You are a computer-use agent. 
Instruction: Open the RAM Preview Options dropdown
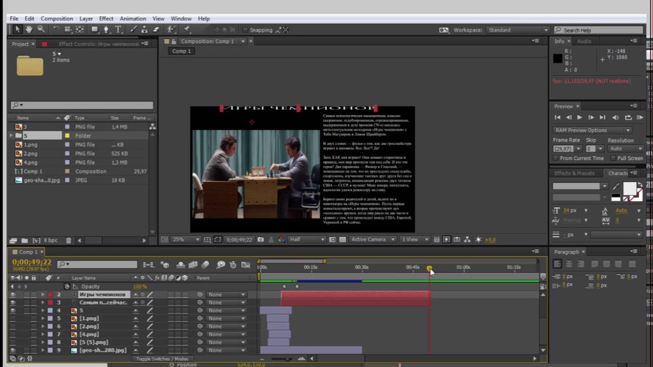pyautogui.click(x=592, y=130)
